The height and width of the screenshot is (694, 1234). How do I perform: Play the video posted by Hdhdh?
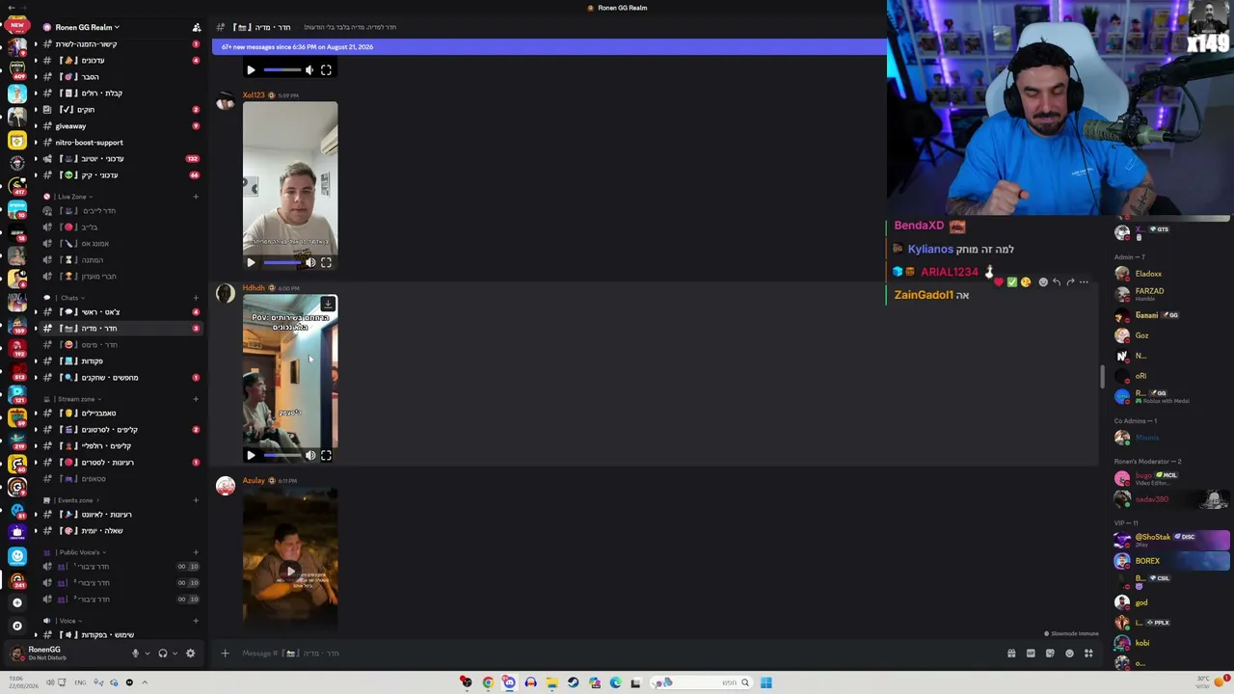[x=251, y=455]
